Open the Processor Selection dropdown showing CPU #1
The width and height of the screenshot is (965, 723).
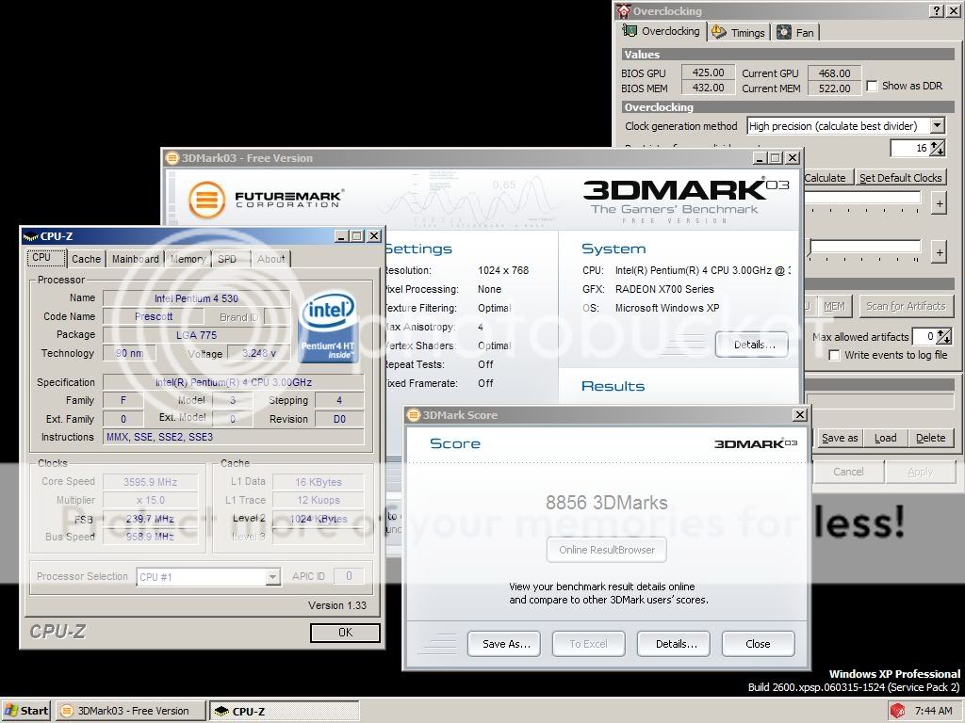(x=273, y=576)
